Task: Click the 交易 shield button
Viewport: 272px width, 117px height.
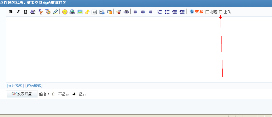Action: pos(196,12)
